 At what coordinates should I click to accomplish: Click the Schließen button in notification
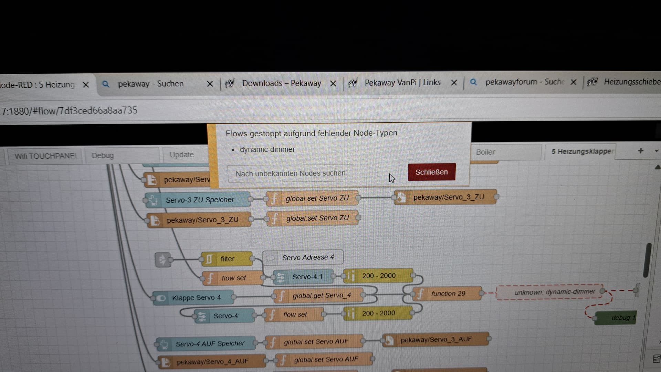[431, 172]
